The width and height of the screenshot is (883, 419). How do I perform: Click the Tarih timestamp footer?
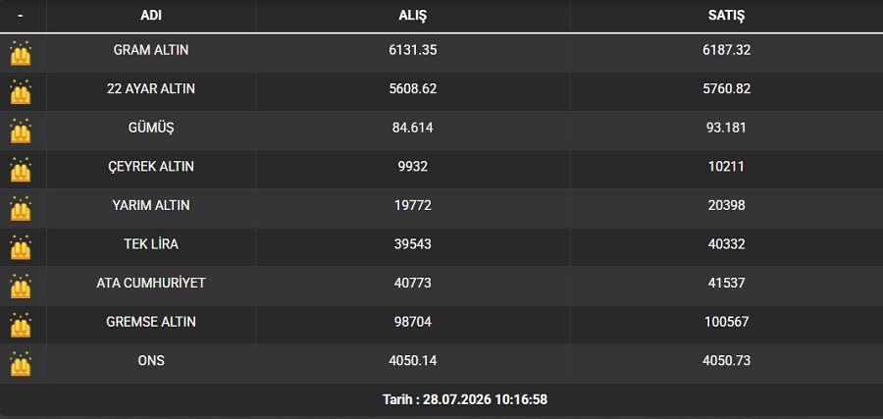coord(465,399)
